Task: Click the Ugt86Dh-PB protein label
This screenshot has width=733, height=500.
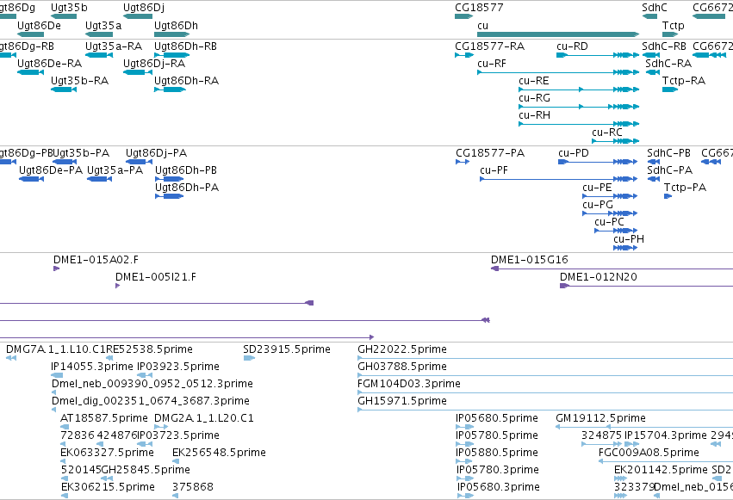Action: tap(186, 170)
